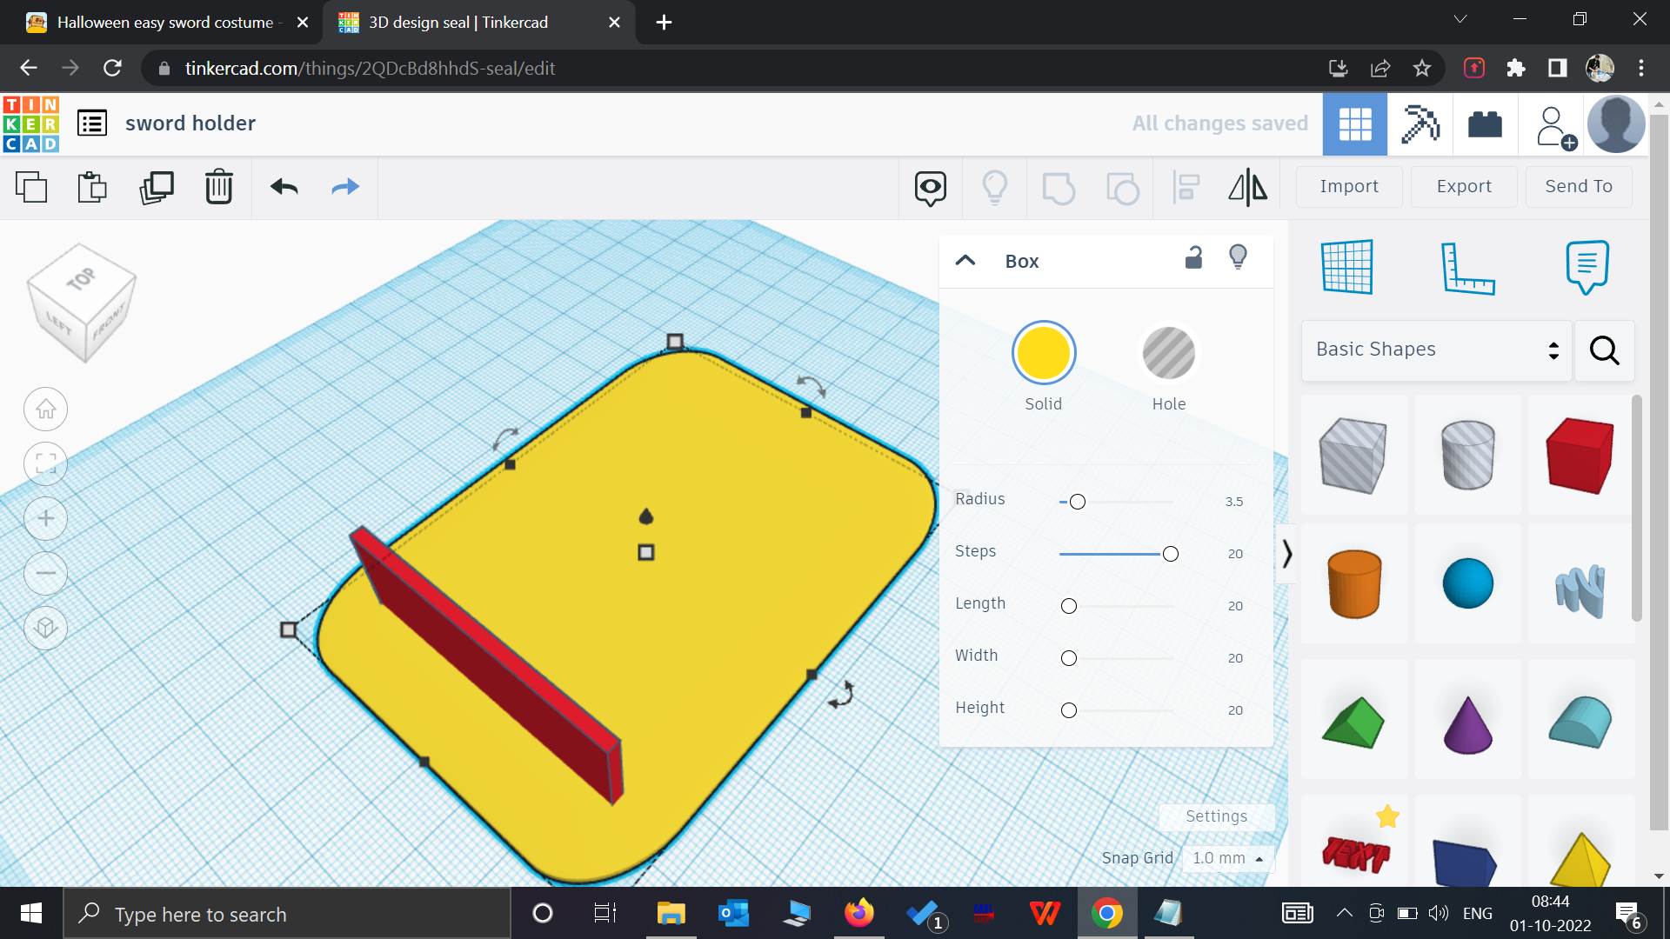Click the Import button
This screenshot has width=1670, height=939.
click(1348, 186)
